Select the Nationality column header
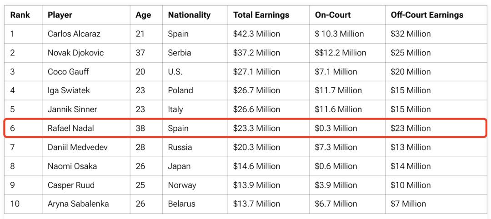Screen dimensions: 491x219 click(189, 15)
